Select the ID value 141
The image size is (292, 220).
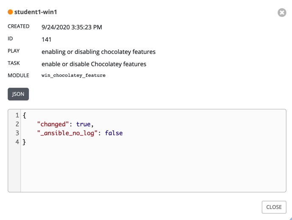(x=47, y=39)
